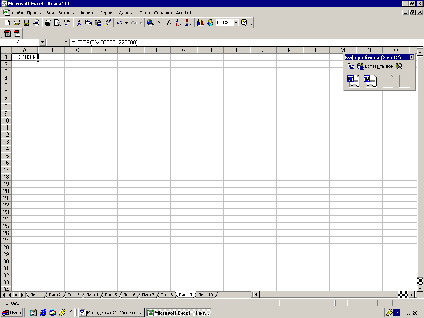Switch to Лист1 sheet tab
This screenshot has width=424, height=318.
click(36, 295)
